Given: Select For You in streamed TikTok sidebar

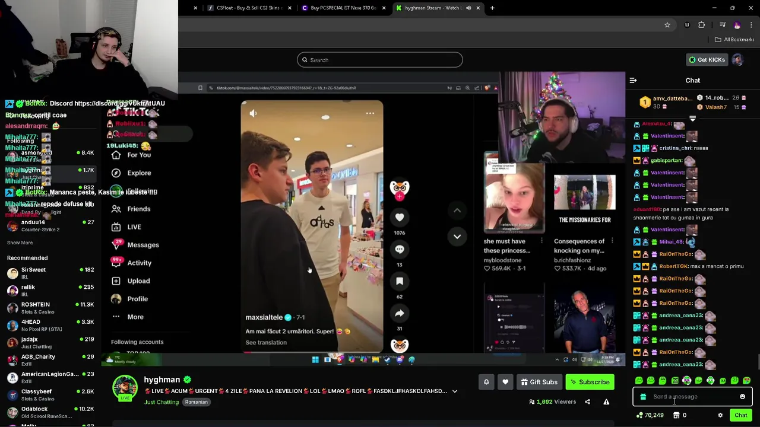Looking at the screenshot, I should [x=132, y=155].
